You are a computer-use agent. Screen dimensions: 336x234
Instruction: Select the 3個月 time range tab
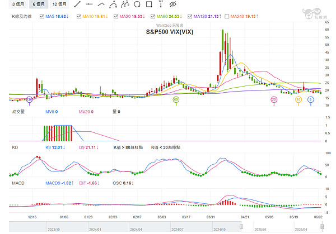tap(18, 4)
